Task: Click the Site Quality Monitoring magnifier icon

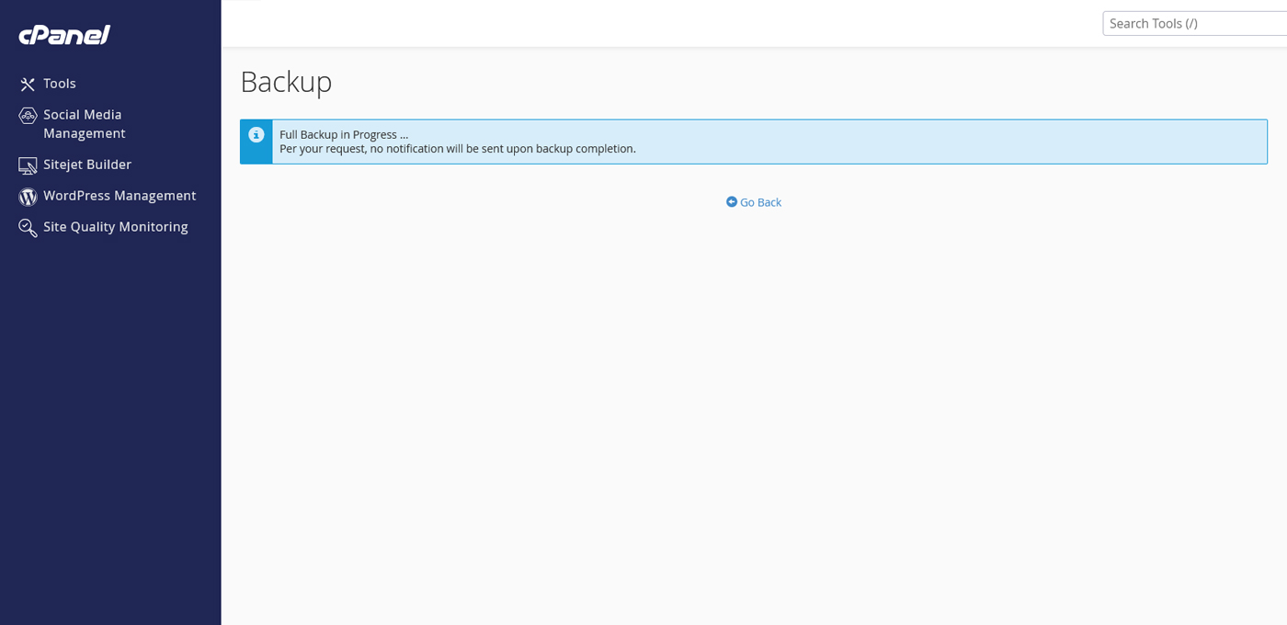Action: (x=28, y=227)
